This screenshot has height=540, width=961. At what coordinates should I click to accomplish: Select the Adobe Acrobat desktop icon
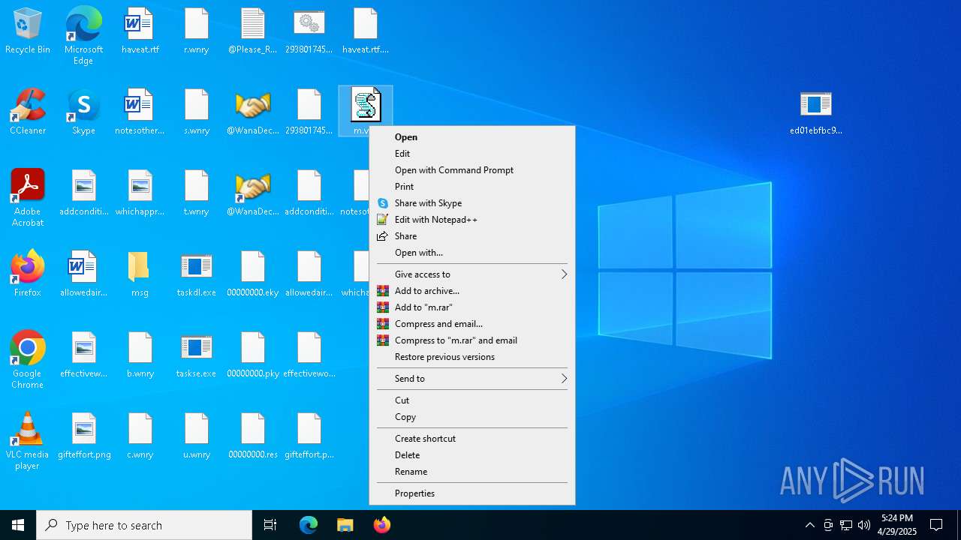click(x=28, y=197)
